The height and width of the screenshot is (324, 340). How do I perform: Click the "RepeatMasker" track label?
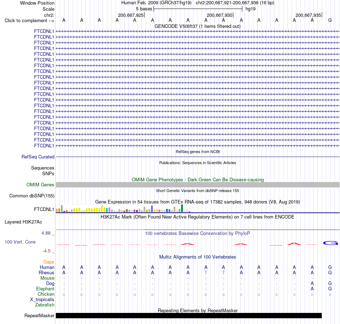click(39, 315)
